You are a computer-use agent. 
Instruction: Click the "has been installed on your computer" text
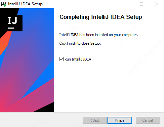(x=109, y=35)
